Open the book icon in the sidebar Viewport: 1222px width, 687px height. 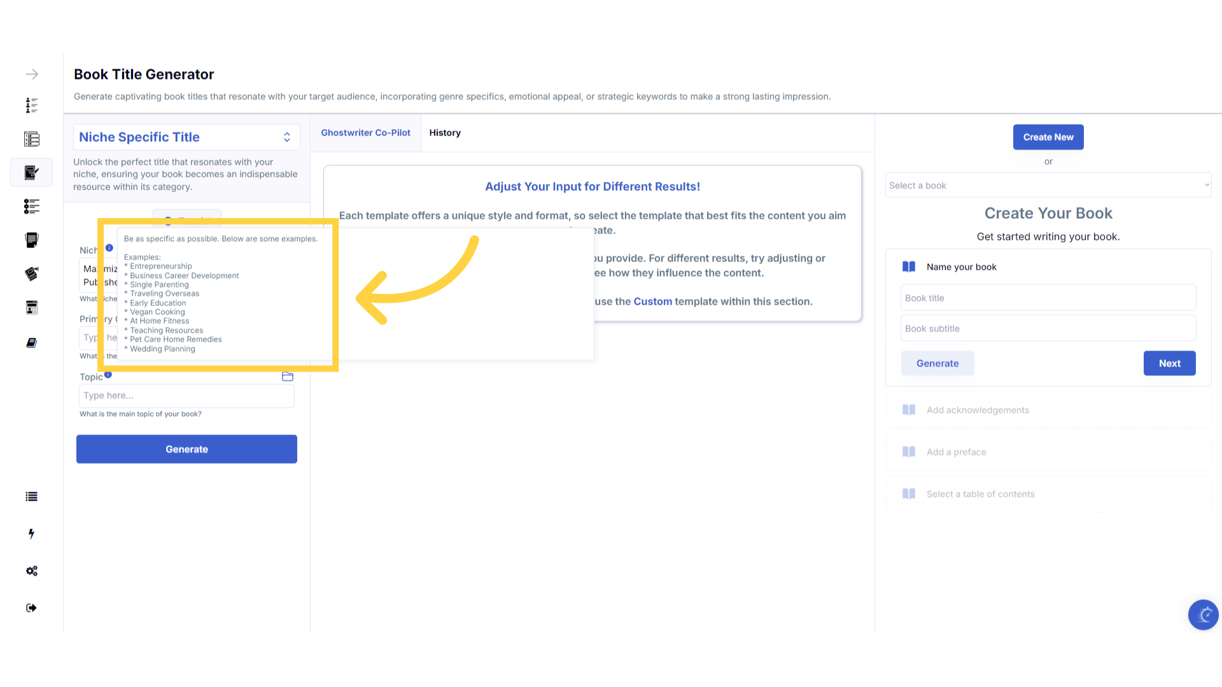(31, 343)
